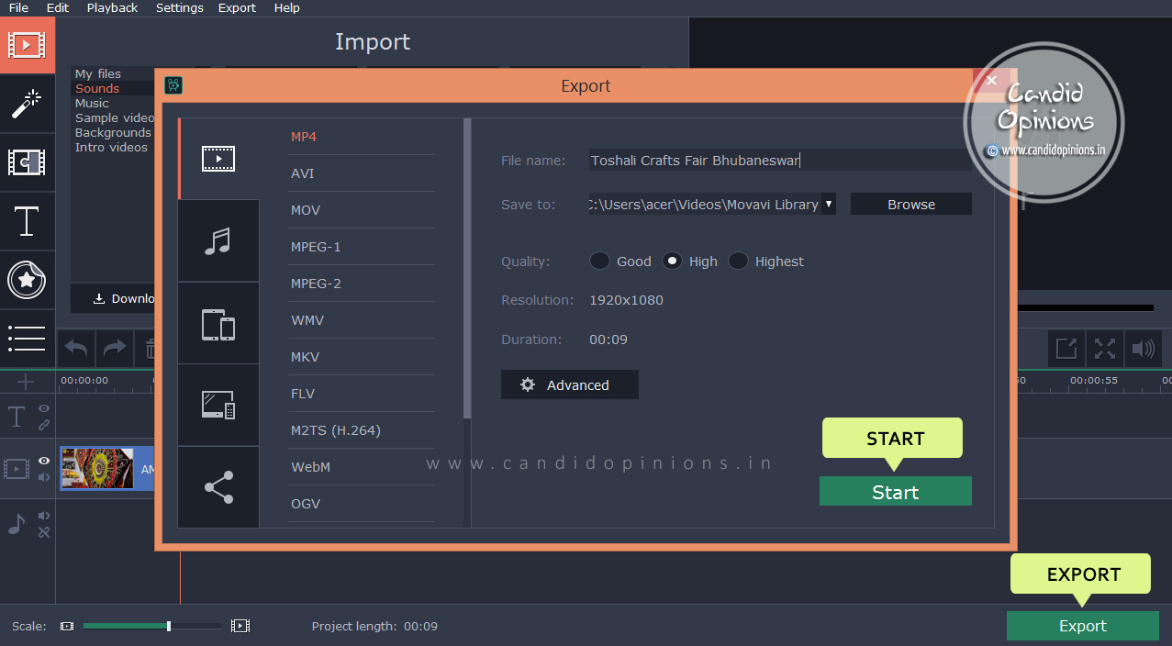1172x646 pixels.
Task: Click the title track T icon
Action: click(17, 418)
